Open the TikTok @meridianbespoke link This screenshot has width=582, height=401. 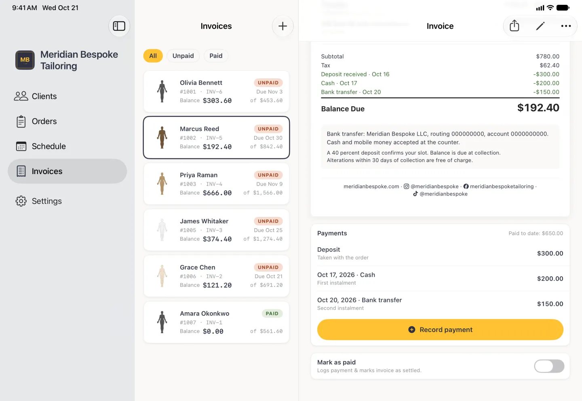coord(440,194)
